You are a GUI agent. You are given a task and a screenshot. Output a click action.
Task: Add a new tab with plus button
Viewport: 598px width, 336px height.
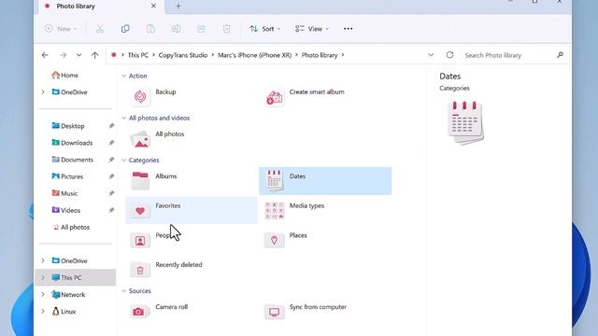(178, 7)
